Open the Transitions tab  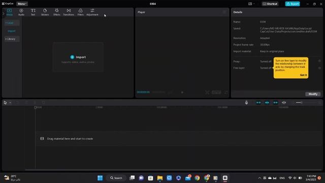(69, 12)
